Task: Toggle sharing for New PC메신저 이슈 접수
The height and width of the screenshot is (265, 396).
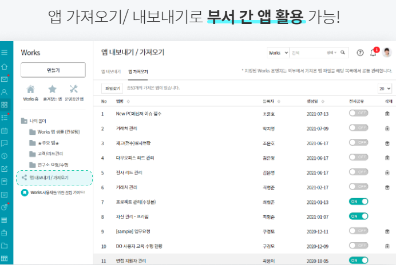Action: (x=358, y=113)
